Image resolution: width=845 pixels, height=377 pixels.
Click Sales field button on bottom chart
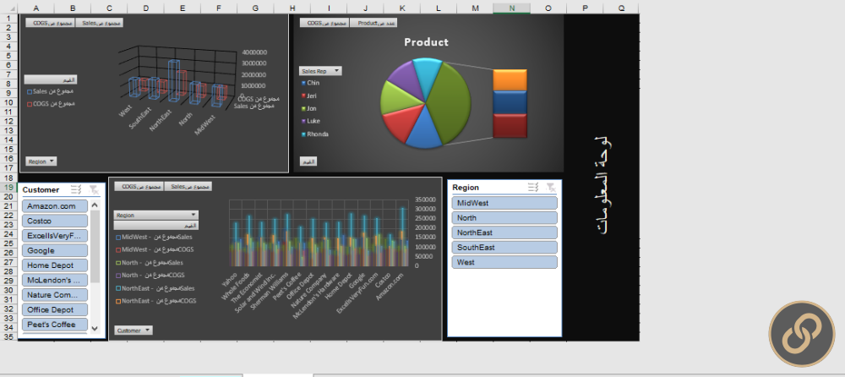coord(188,186)
